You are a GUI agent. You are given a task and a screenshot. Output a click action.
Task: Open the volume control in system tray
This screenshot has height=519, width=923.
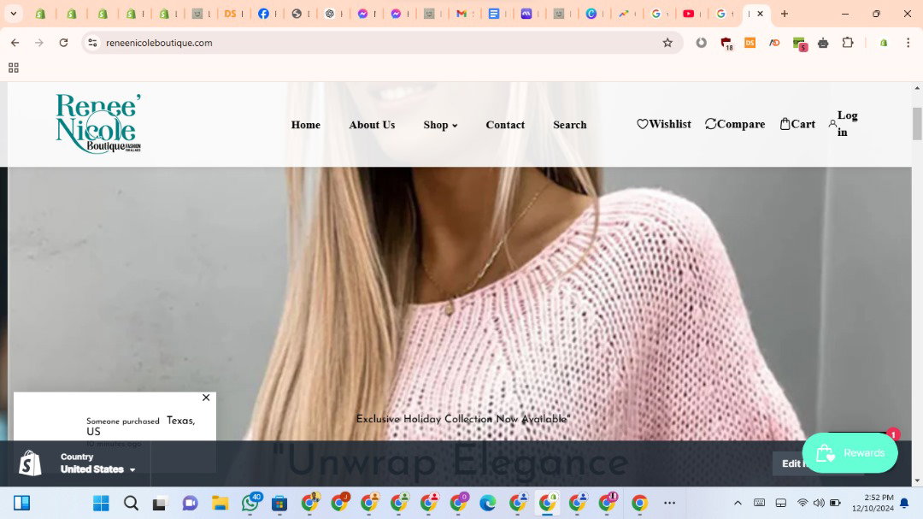(819, 503)
